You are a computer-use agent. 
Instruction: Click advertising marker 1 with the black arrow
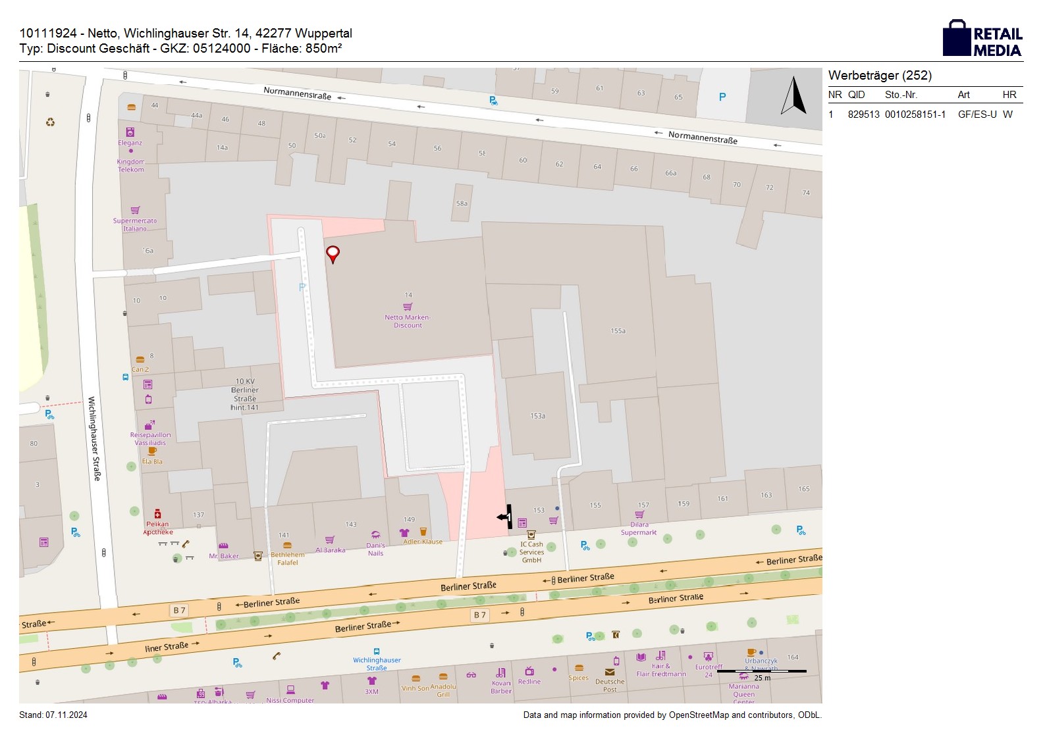505,517
